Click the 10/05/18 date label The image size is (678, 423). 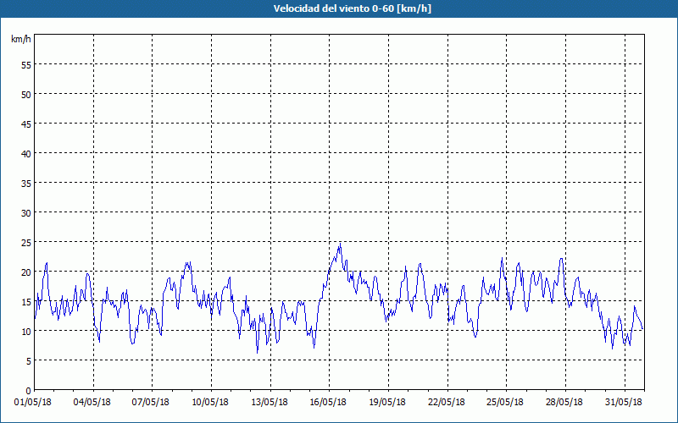210,402
